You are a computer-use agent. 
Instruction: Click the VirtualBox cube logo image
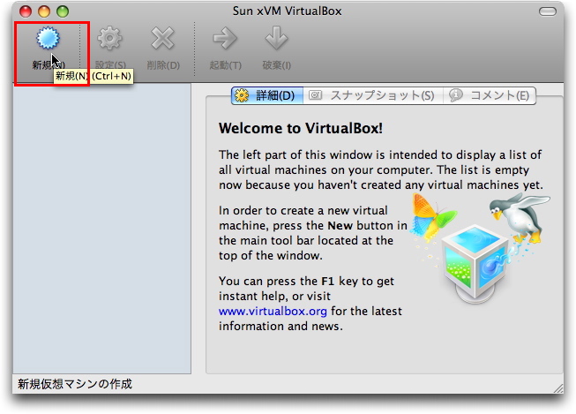(x=476, y=263)
